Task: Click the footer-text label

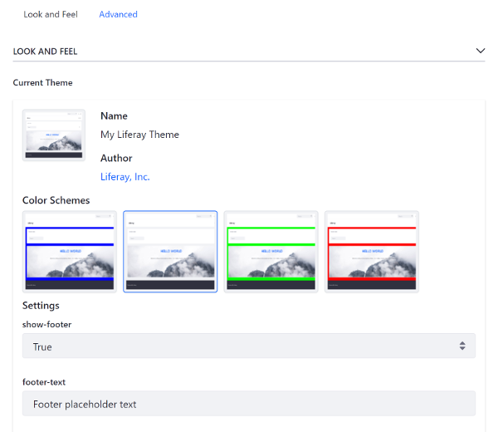Action: (x=44, y=382)
